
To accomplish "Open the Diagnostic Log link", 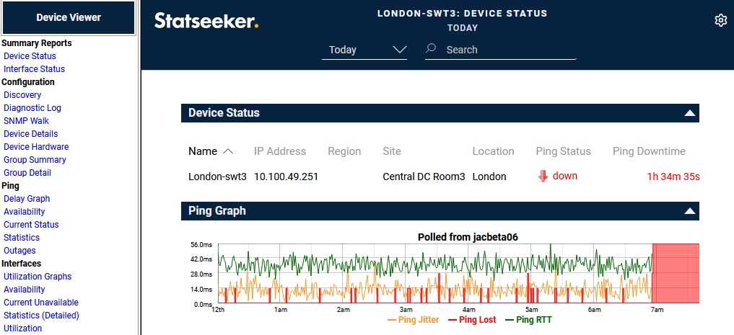I will tap(32, 108).
